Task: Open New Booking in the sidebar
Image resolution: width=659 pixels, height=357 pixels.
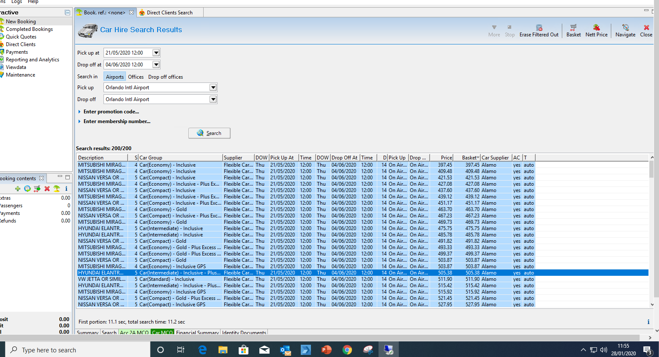Action: 21,22
